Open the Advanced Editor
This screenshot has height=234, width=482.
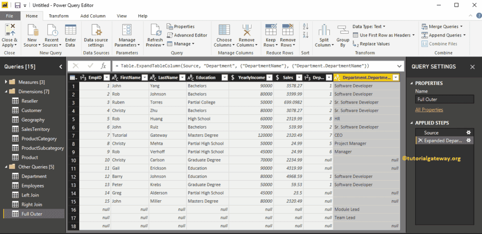[x=187, y=35]
